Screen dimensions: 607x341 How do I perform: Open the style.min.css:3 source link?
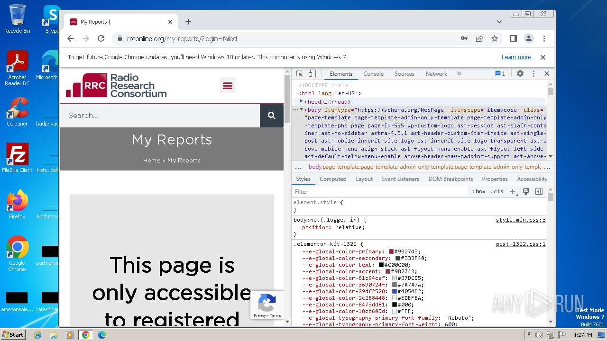pyautogui.click(x=521, y=220)
